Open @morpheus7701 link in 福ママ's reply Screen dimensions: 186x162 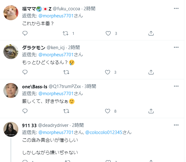click(x=56, y=16)
